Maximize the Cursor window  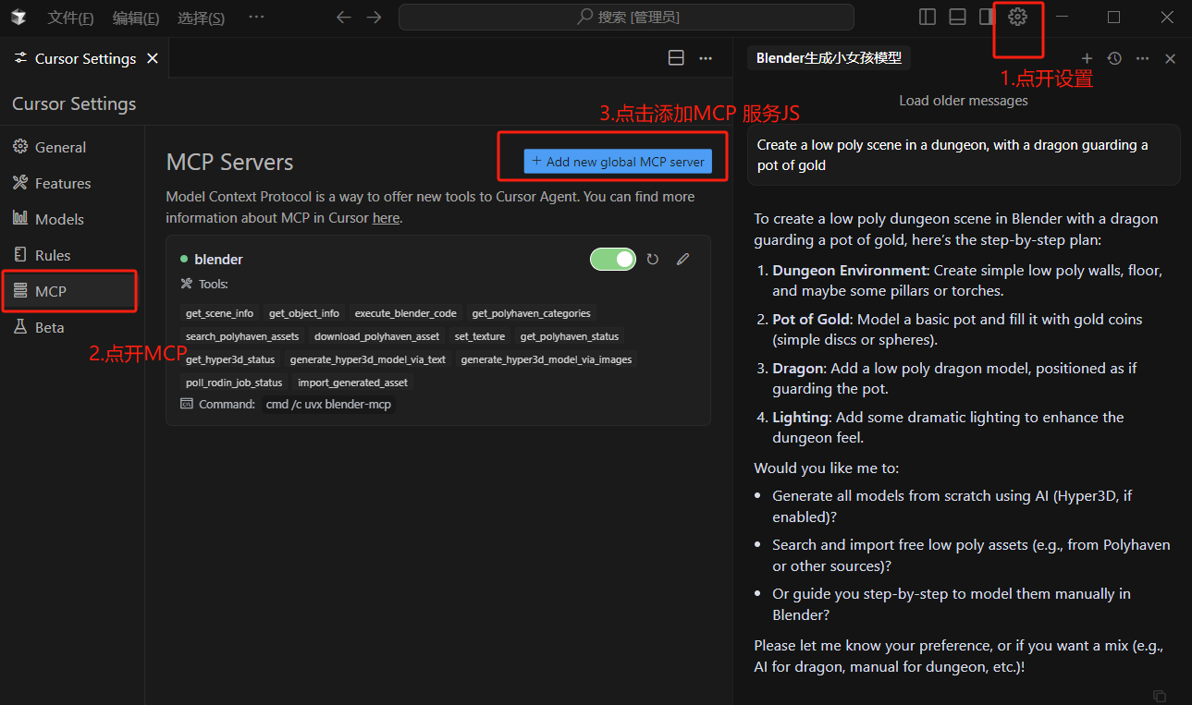(x=1114, y=17)
